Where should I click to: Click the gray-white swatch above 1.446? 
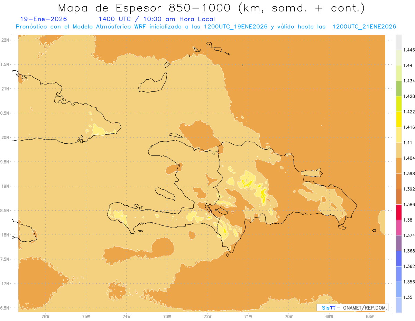tap(399, 42)
